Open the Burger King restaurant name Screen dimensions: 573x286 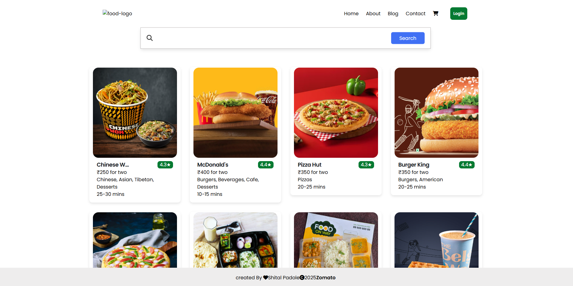coord(413,165)
